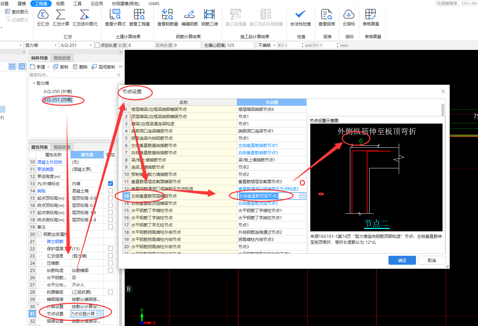Click 右侧垂直筋顶层节点2 link
Image resolution: width=478 pixels, height=326 pixels.
coord(258,203)
